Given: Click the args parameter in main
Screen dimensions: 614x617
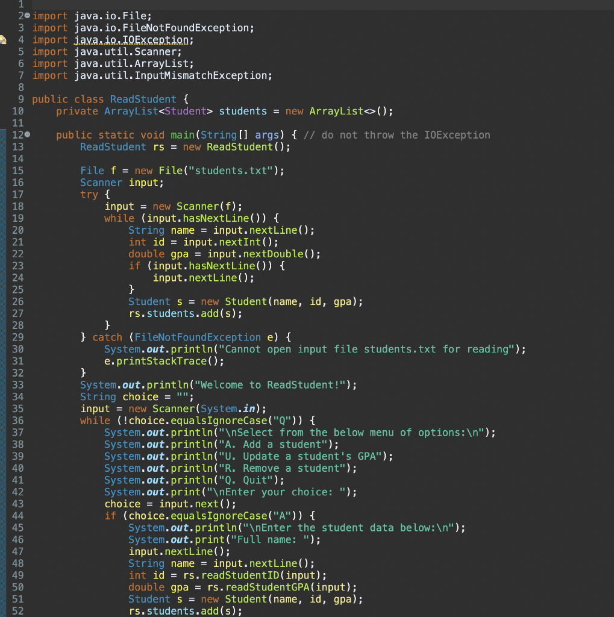Looking at the screenshot, I should tap(267, 135).
